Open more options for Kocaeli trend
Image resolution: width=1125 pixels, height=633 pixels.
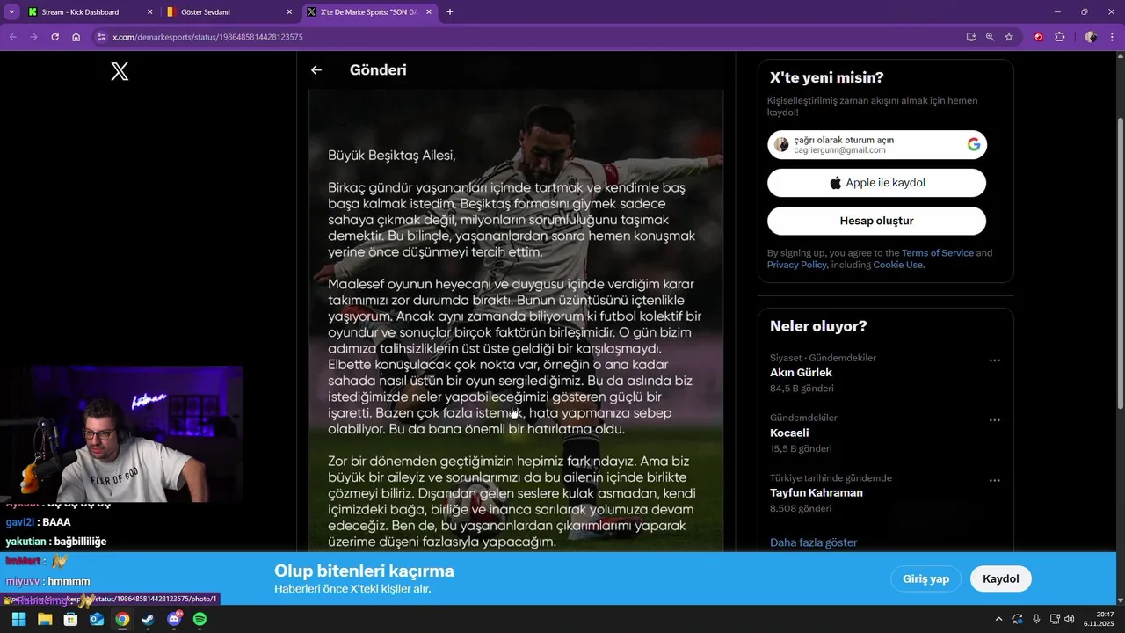click(994, 420)
